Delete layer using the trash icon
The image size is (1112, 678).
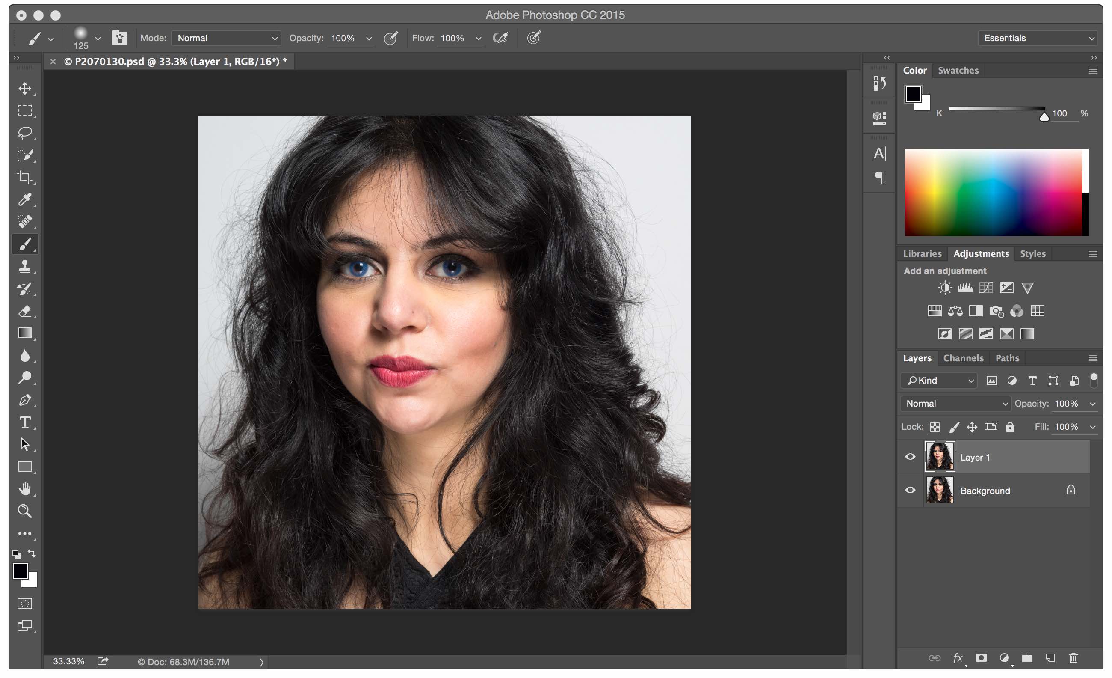pos(1073,658)
